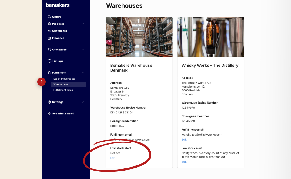
Task: Click 'Bemakers ApS' address line
Action: coord(120,88)
